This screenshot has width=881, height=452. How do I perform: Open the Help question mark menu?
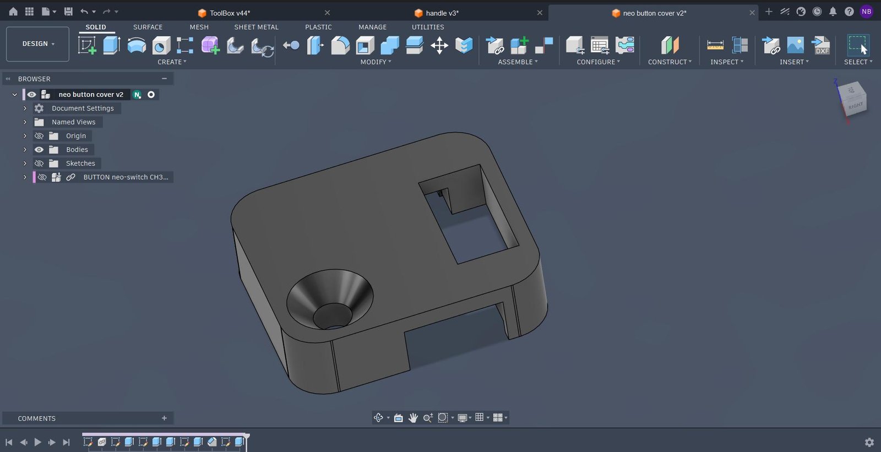850,12
